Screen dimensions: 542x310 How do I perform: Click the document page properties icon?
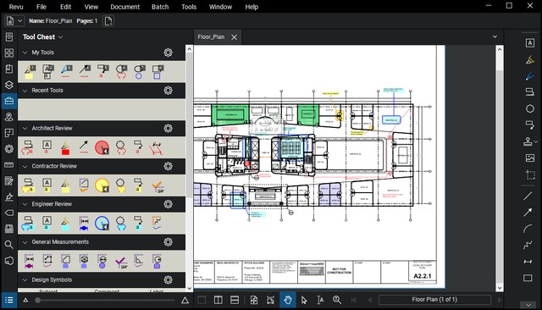[x=108, y=21]
